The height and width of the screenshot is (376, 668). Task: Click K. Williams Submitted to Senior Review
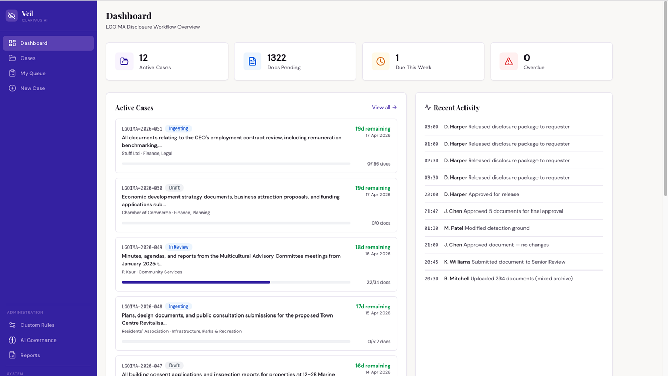[514, 262]
